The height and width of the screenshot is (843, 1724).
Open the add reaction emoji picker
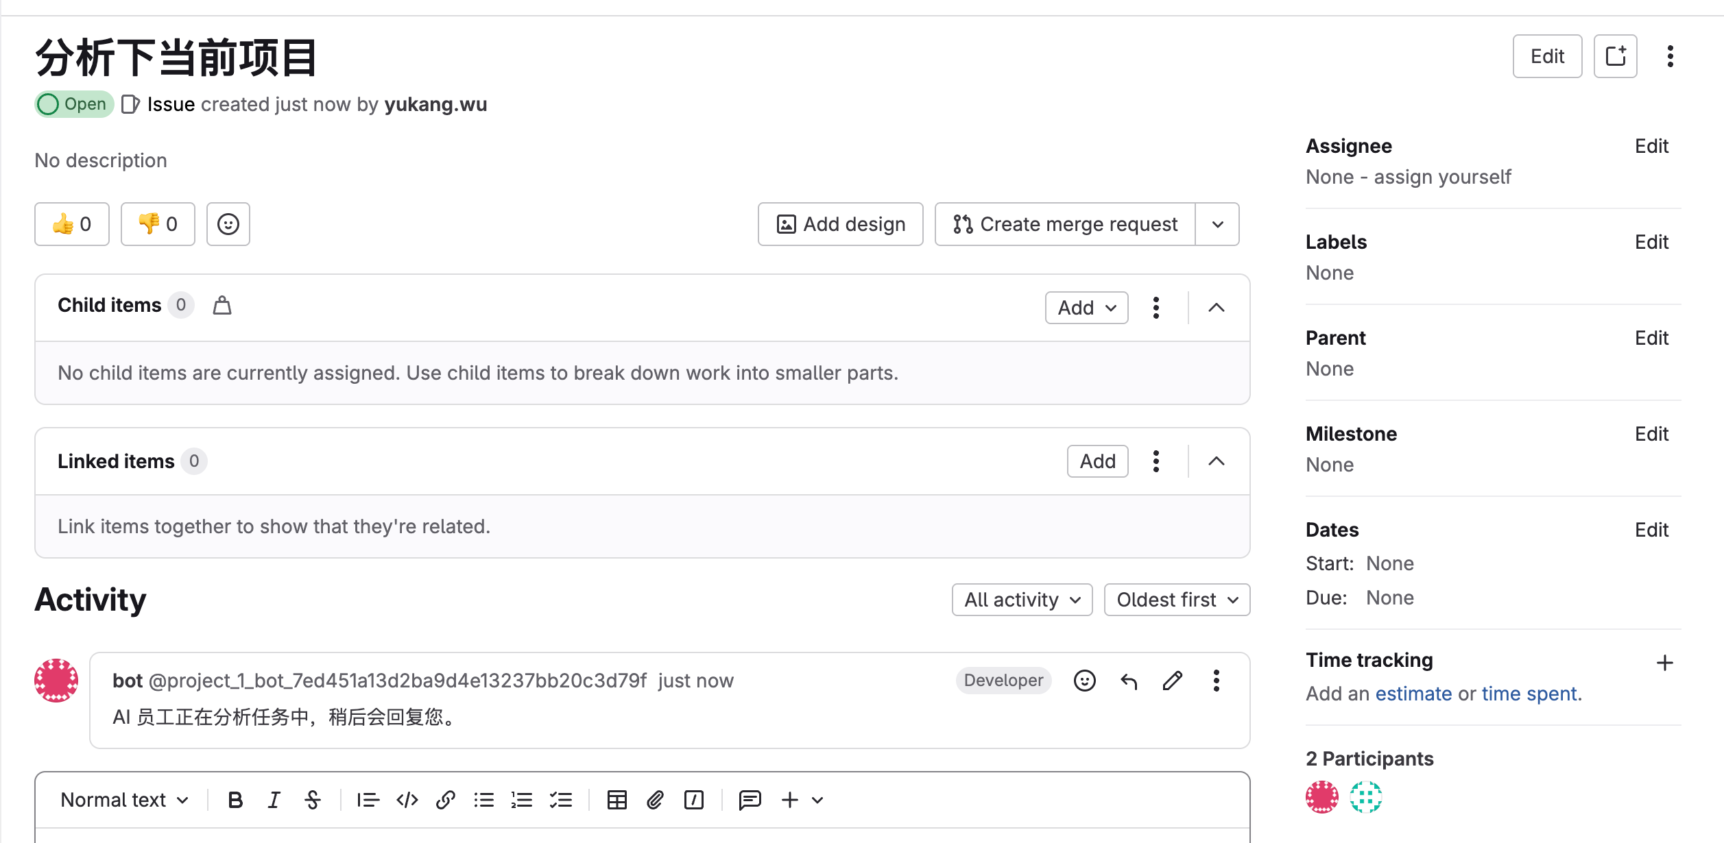[228, 224]
